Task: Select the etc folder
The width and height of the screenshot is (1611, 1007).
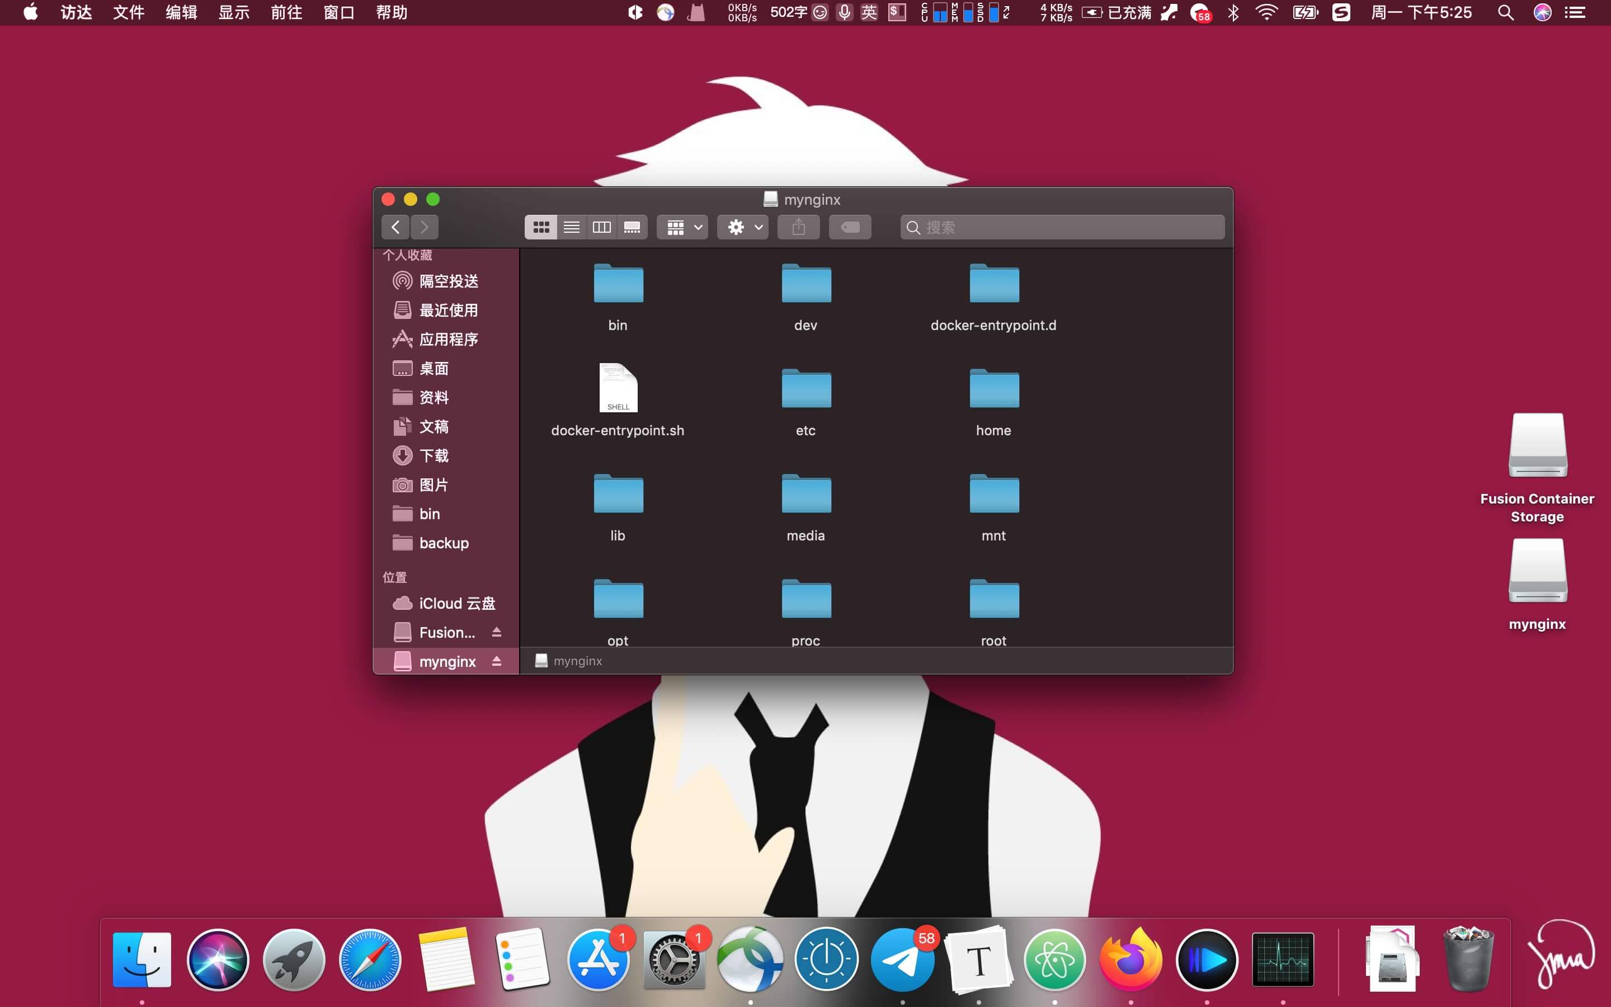Action: (805, 388)
